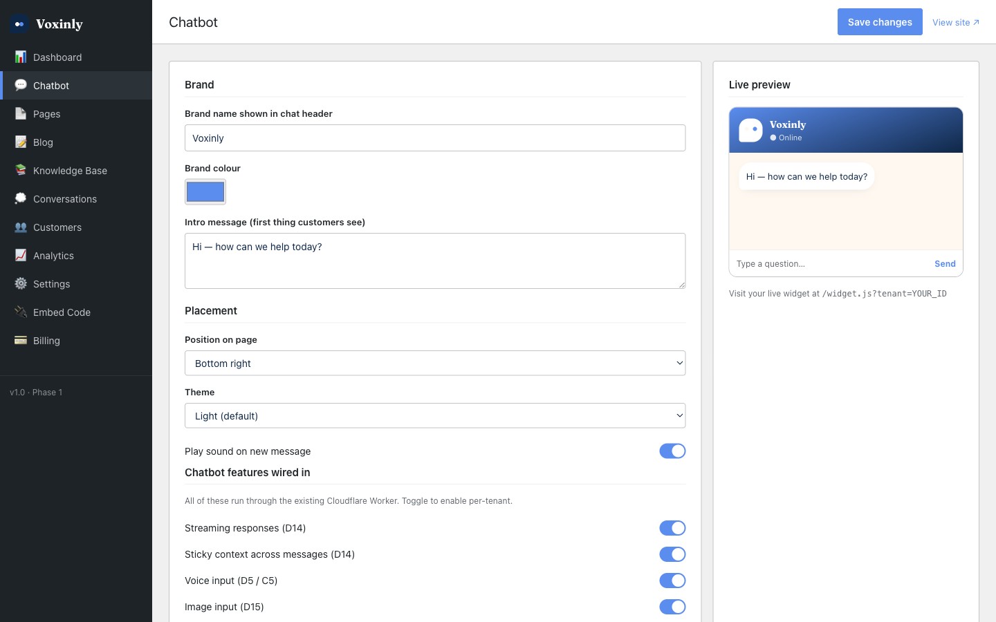Click the Online status dot in preview
This screenshot has width=996, height=622.
pos(773,138)
